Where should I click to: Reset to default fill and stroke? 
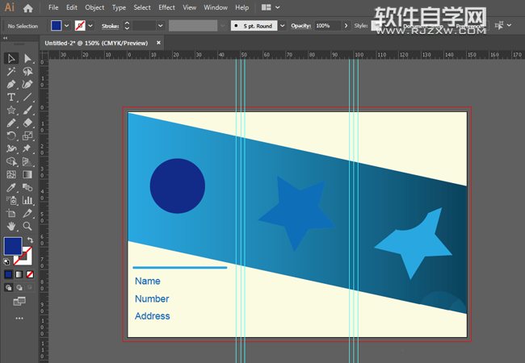(x=7, y=261)
